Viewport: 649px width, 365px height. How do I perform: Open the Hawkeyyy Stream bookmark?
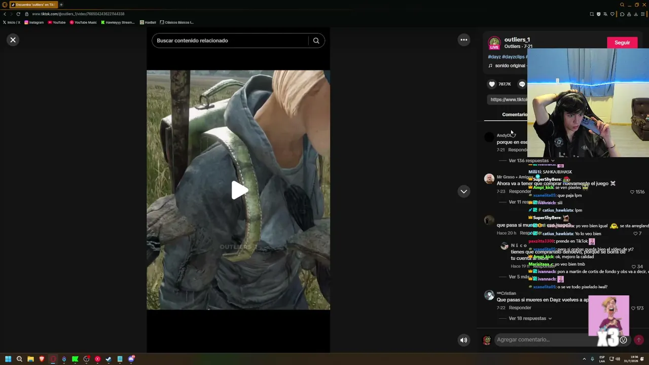[118, 22]
